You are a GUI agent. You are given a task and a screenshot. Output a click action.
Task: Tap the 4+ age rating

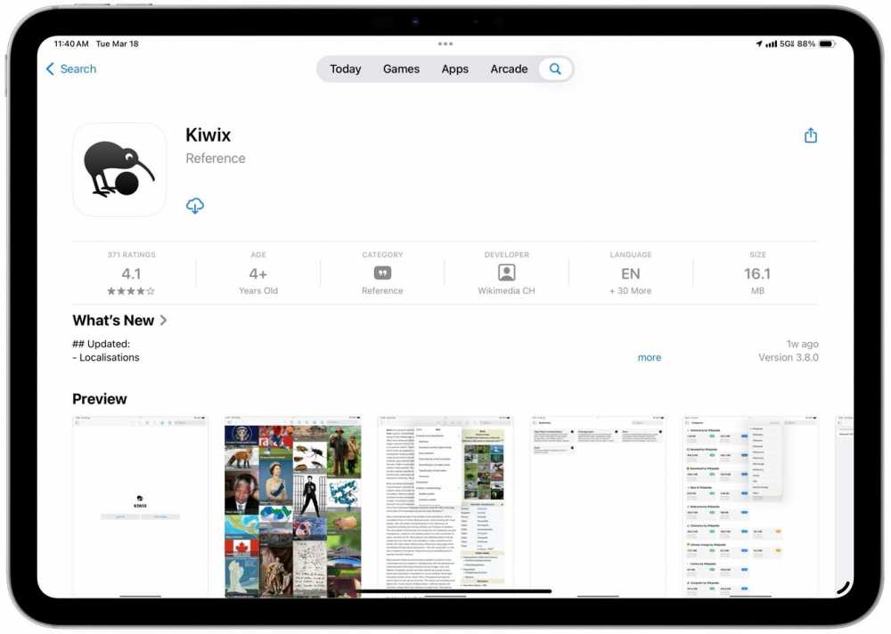[258, 273]
